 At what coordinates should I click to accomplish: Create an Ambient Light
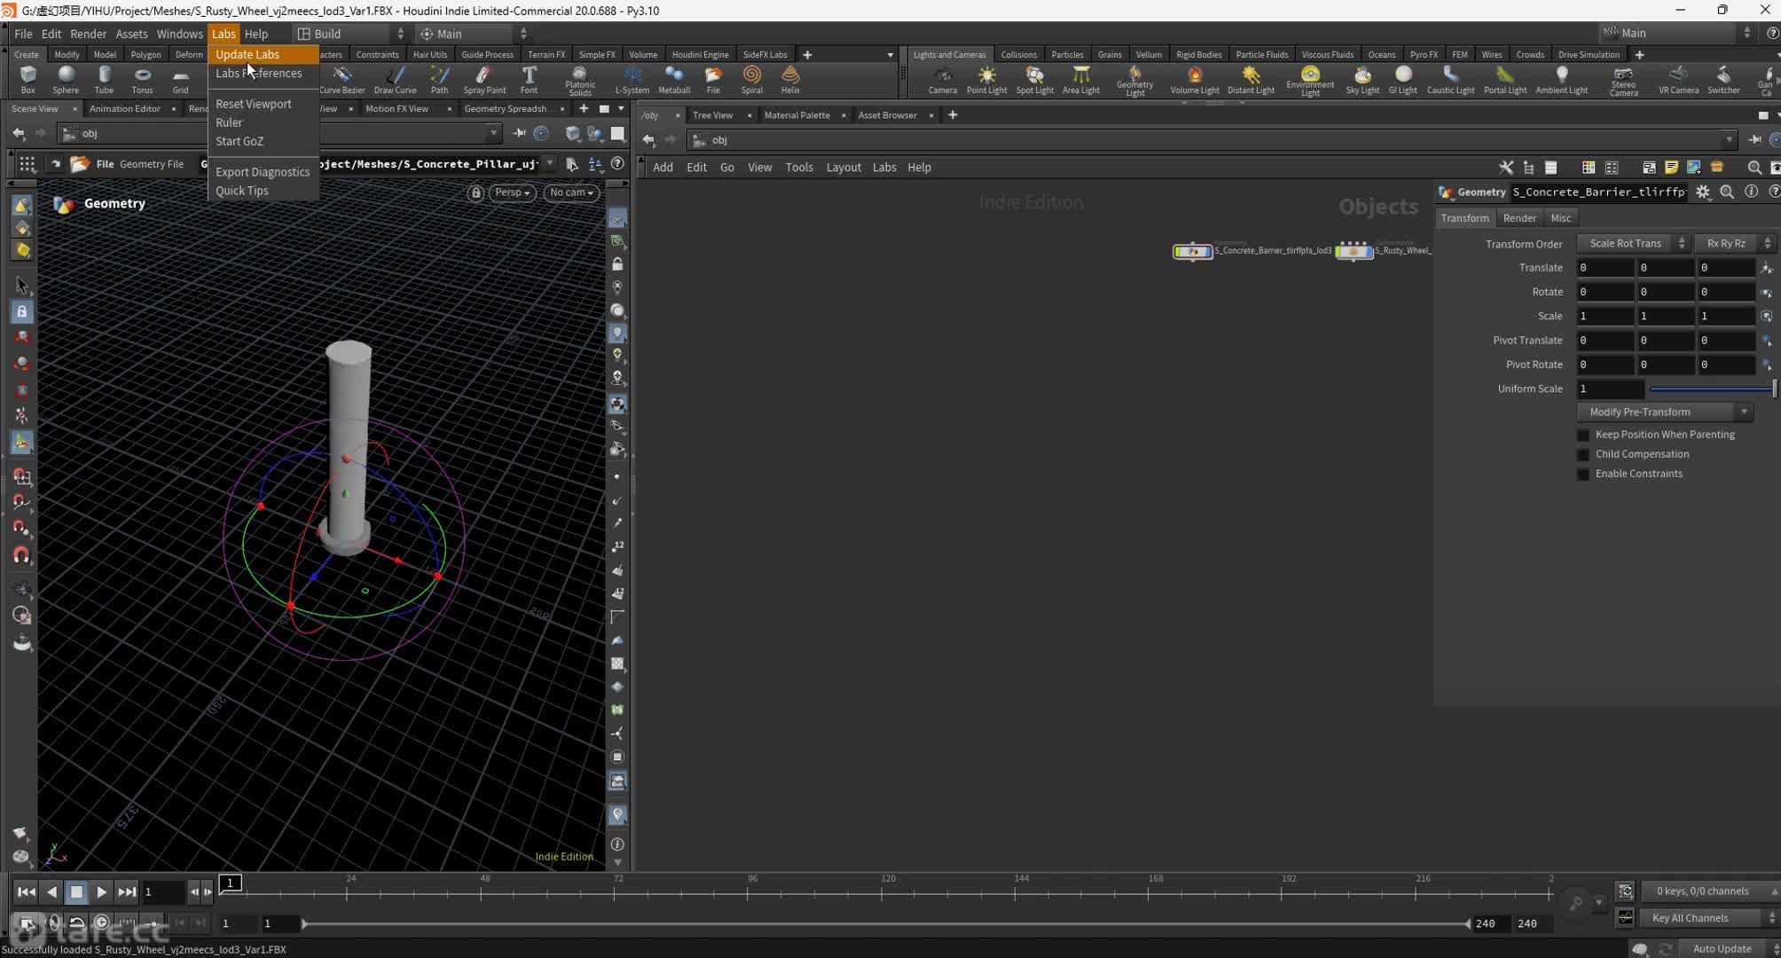click(1561, 79)
